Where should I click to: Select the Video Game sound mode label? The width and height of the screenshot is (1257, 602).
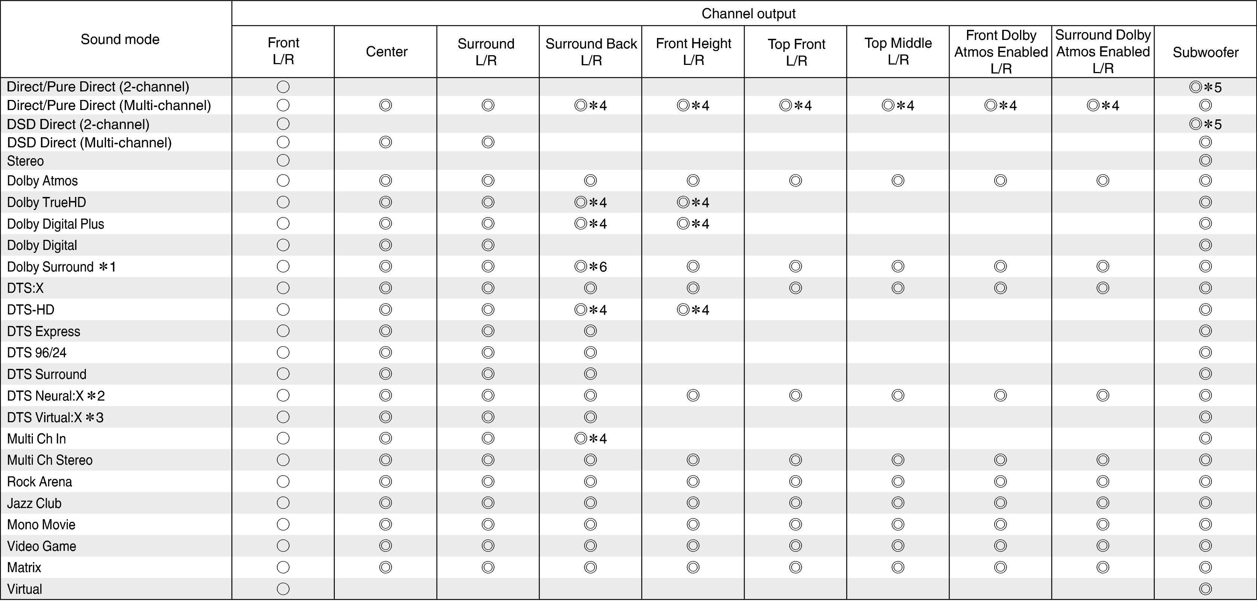tap(41, 546)
